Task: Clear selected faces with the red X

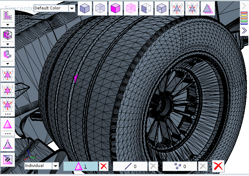Action: point(103,166)
